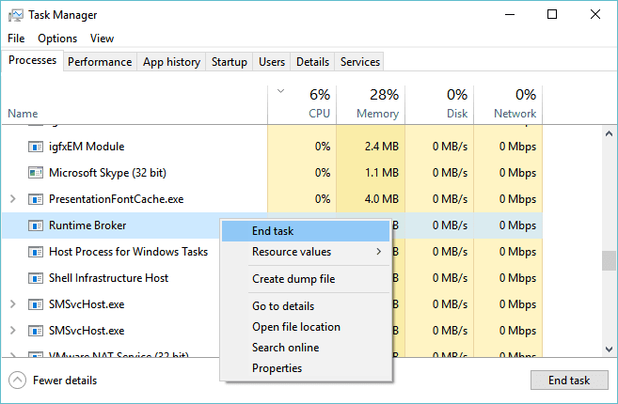Minimize the Task Manager window

point(510,15)
